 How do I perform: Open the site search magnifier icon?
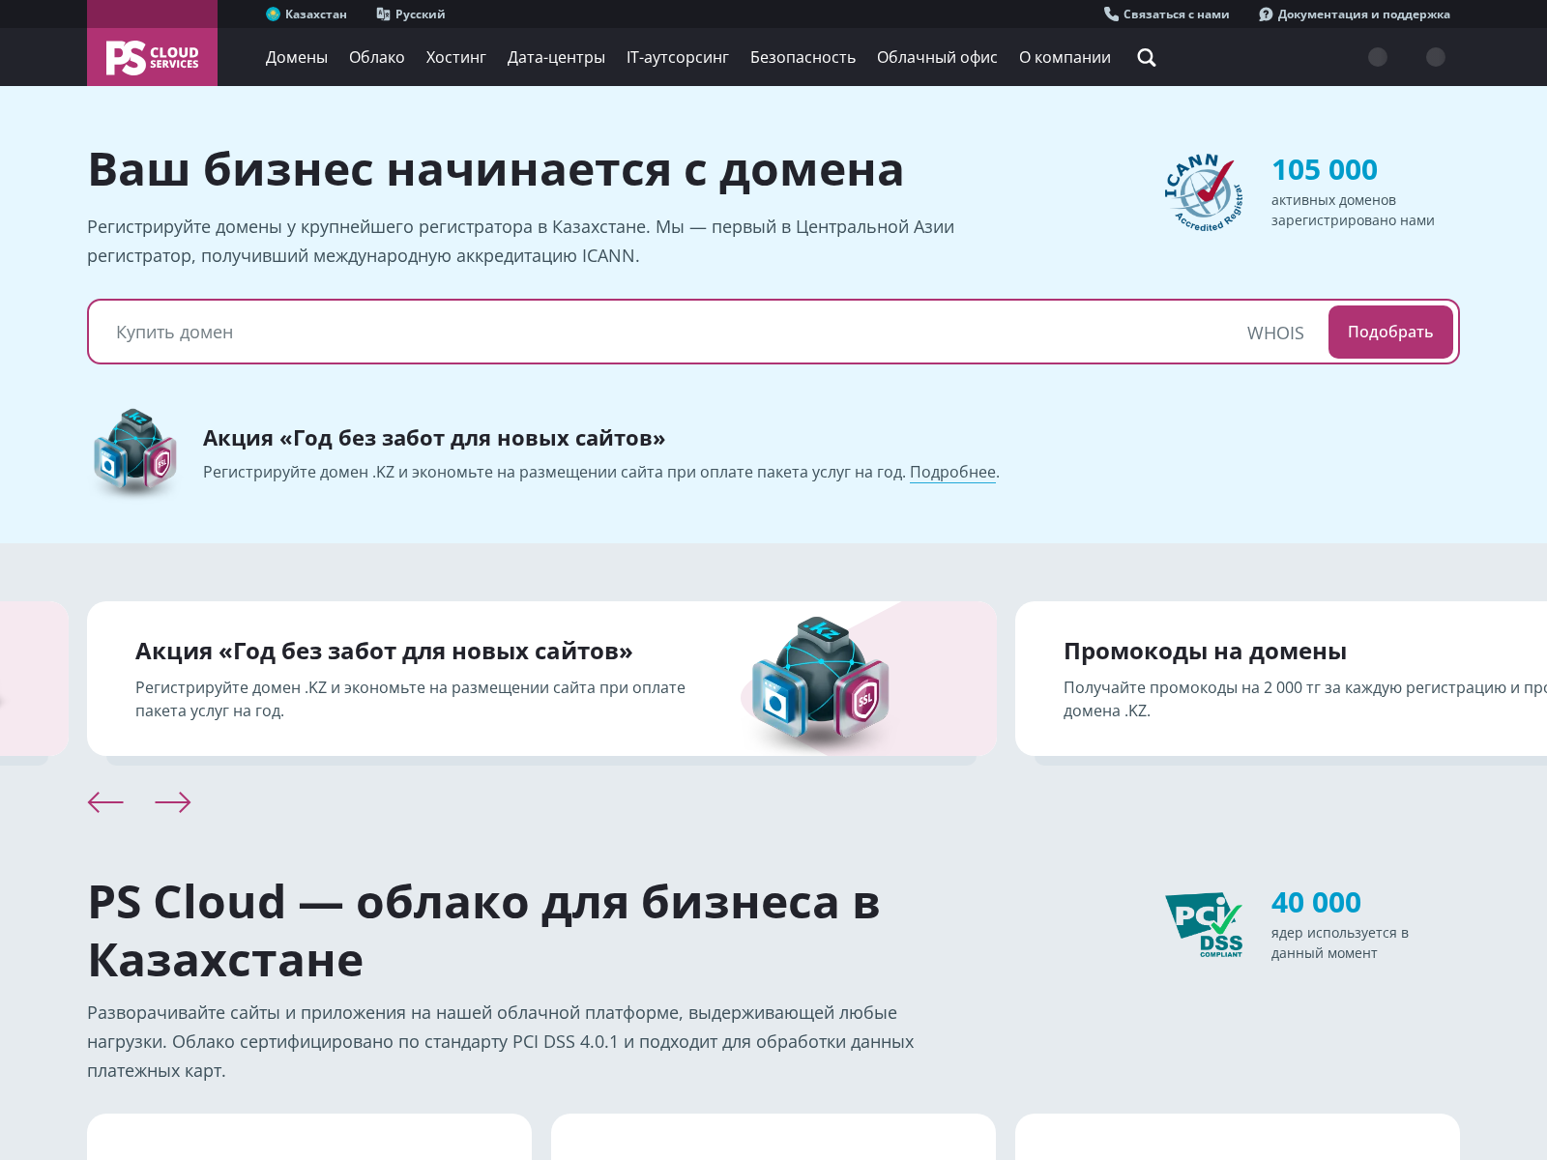1147,58
